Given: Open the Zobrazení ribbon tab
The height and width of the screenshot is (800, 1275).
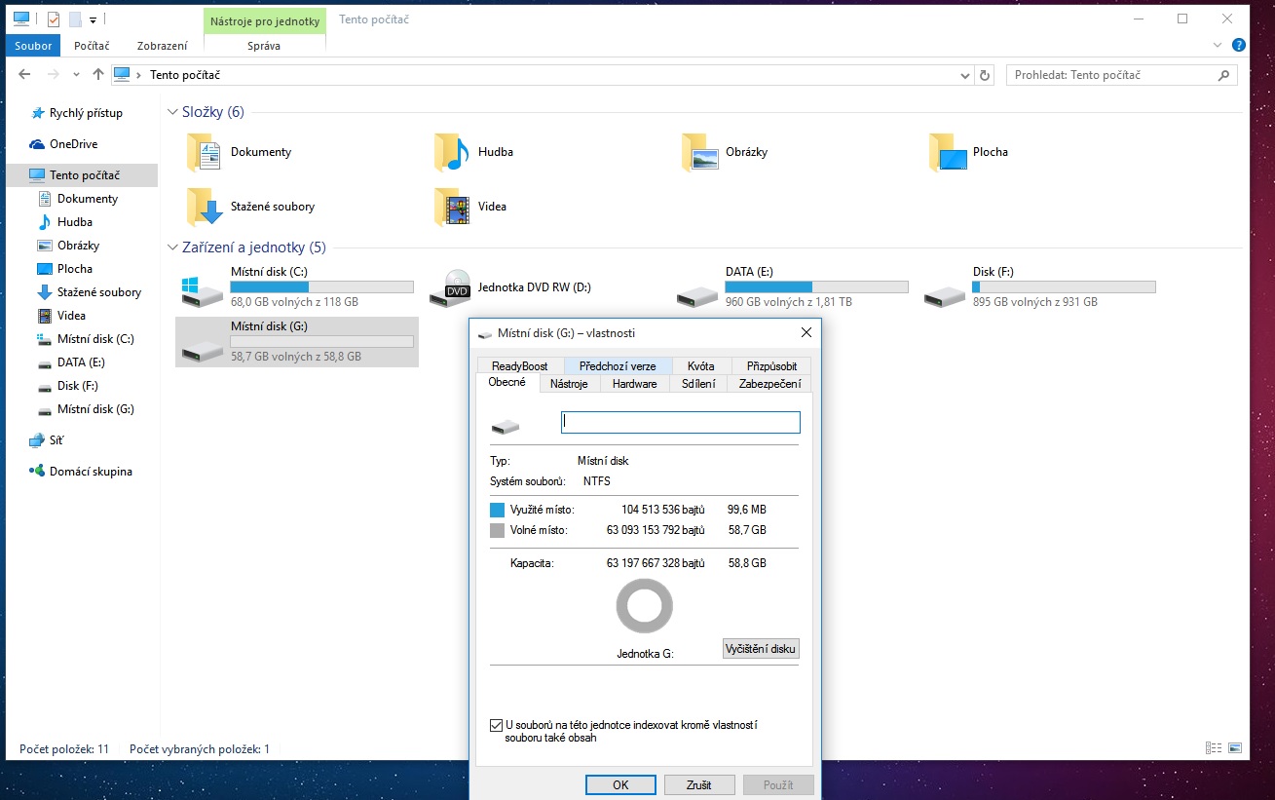Looking at the screenshot, I should [x=163, y=46].
